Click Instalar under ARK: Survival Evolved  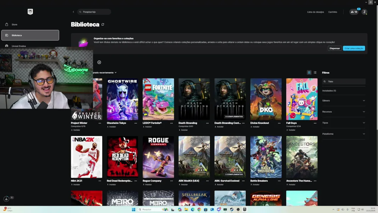click(x=219, y=184)
